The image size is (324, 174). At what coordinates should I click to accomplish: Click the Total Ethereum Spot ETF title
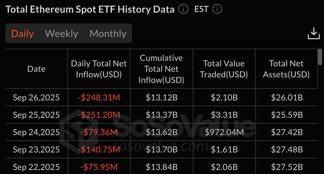pos(90,10)
